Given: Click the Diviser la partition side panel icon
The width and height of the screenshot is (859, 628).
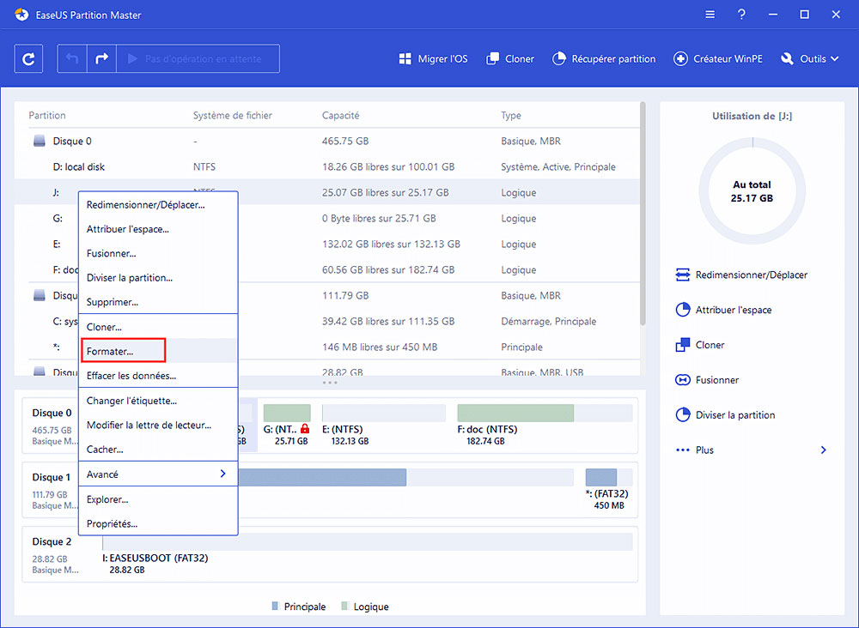Looking at the screenshot, I should tap(683, 414).
